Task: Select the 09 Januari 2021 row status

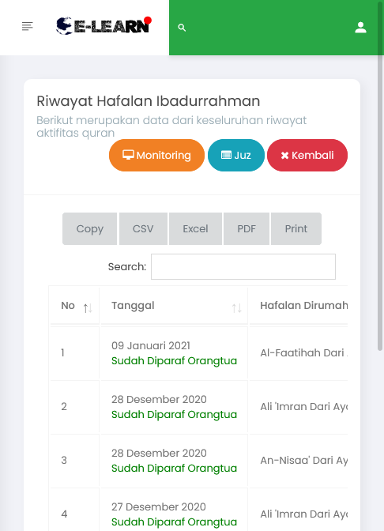Action: [174, 360]
